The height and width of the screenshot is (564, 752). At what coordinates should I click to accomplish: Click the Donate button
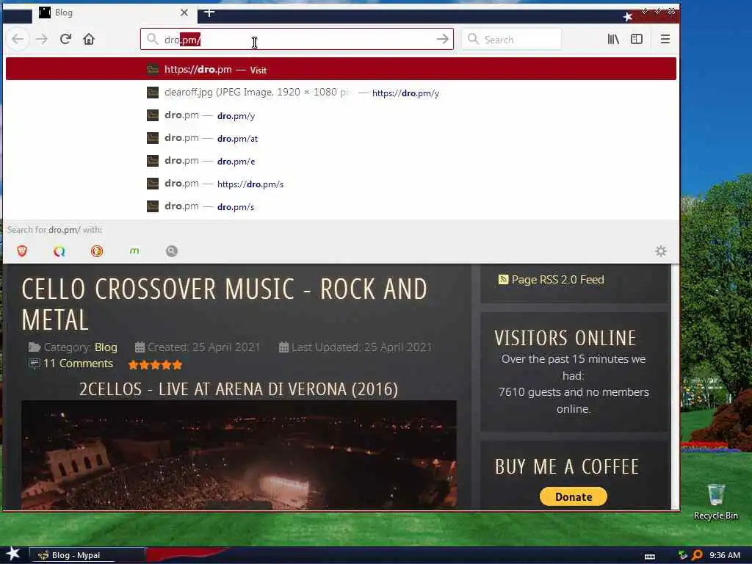click(574, 497)
